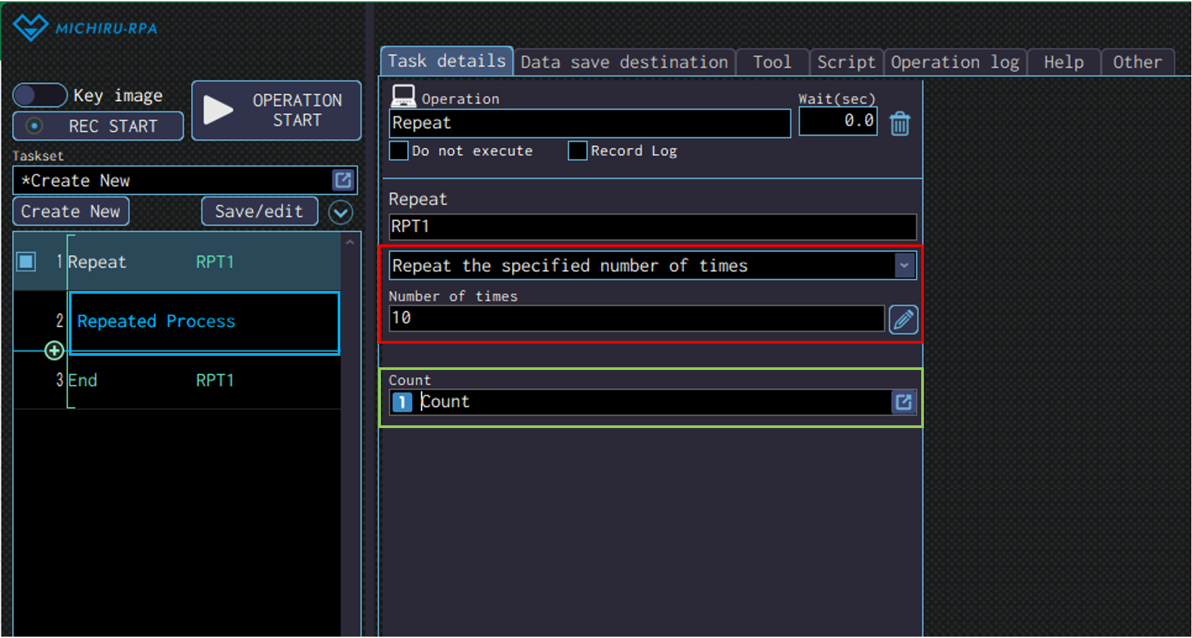Expand the circular chevron next to Save/edit
1192x638 pixels.
[x=340, y=213]
